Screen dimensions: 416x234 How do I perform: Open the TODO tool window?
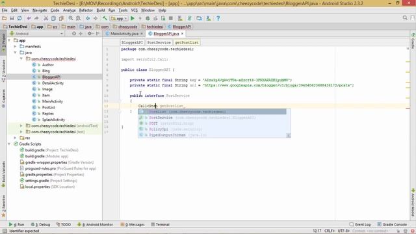[x=64, y=224]
